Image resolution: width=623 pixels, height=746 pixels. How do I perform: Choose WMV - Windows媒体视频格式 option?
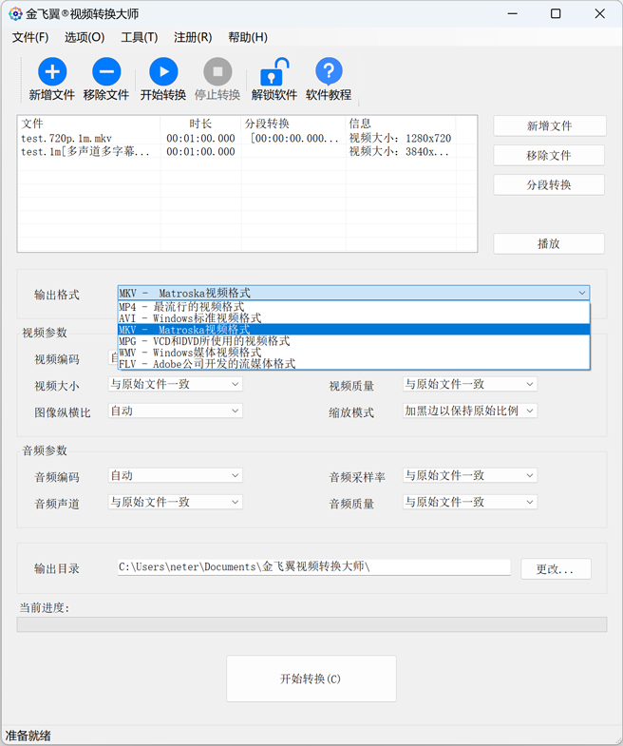coord(354,353)
